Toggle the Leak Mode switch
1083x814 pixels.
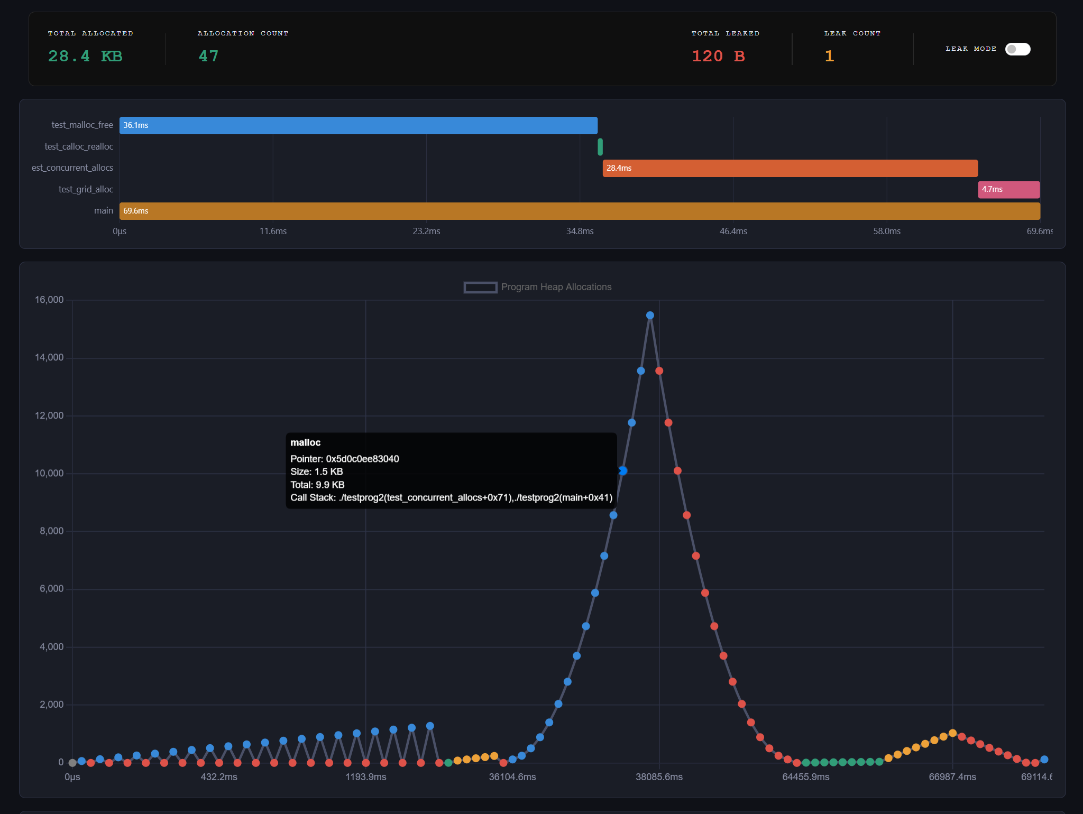(1017, 49)
